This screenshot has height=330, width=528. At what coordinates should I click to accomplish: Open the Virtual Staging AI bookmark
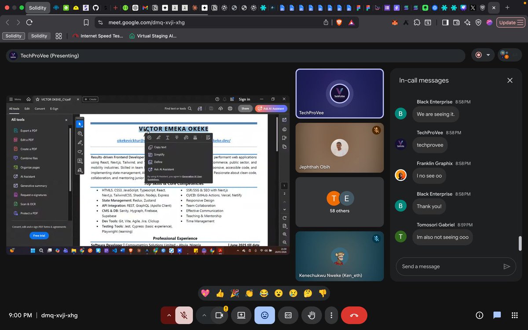click(x=153, y=36)
